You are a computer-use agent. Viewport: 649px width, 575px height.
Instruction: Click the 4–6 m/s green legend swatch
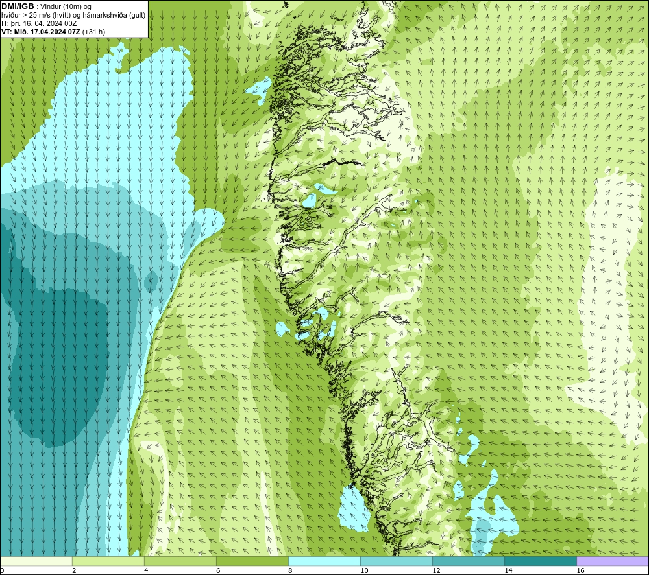(180, 561)
